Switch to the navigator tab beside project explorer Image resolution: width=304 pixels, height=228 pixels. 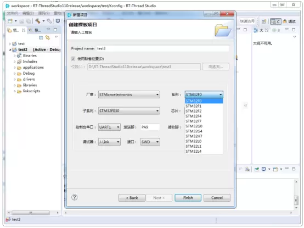pyautogui.click(x=35, y=30)
